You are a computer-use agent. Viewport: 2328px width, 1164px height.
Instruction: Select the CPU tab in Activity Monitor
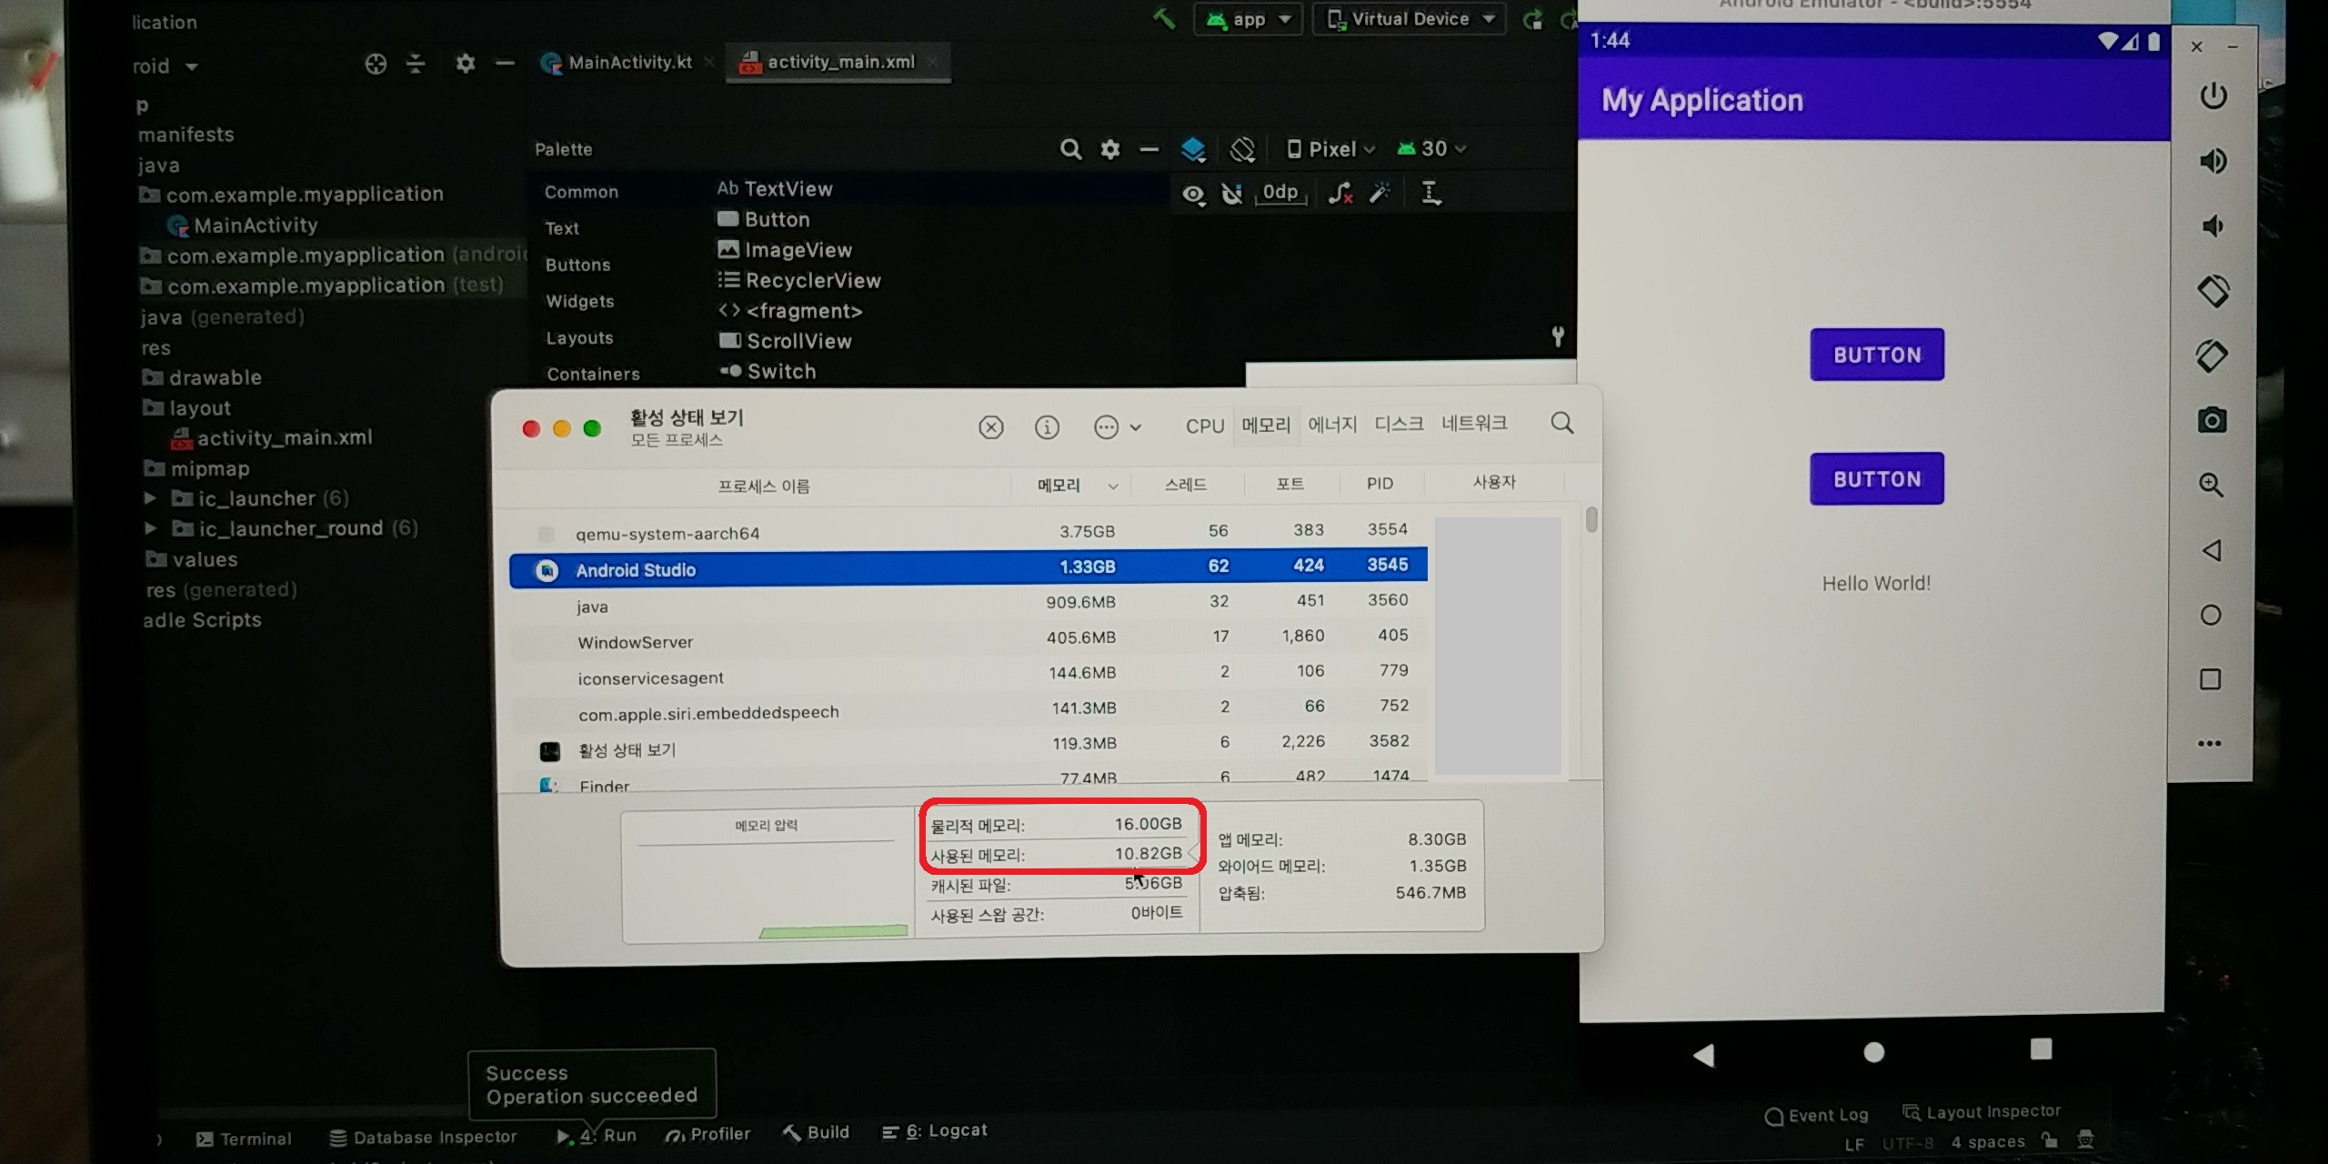pyautogui.click(x=1205, y=426)
